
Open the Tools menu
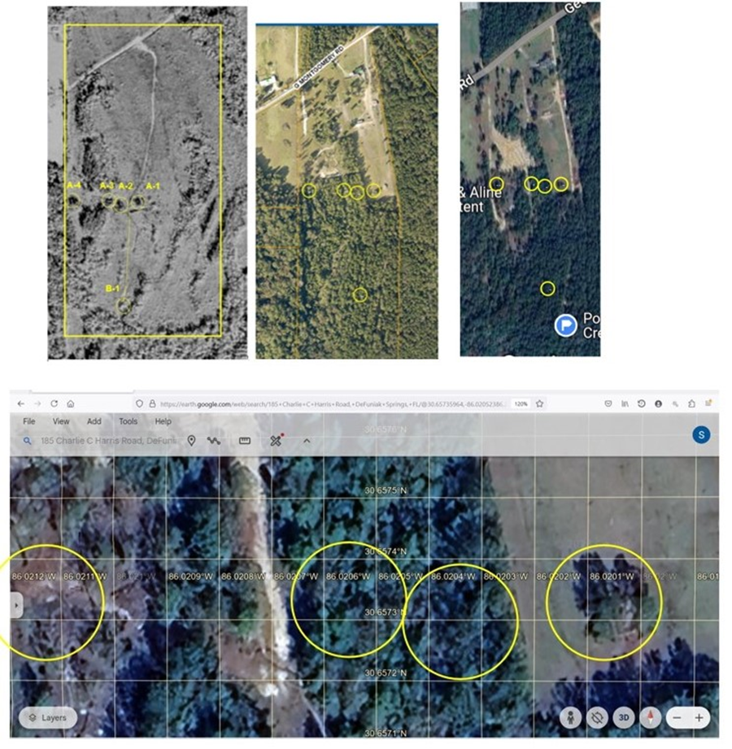(x=128, y=421)
